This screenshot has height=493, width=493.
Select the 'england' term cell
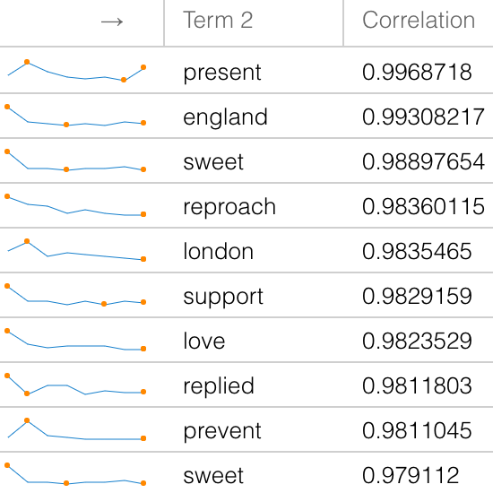click(225, 117)
